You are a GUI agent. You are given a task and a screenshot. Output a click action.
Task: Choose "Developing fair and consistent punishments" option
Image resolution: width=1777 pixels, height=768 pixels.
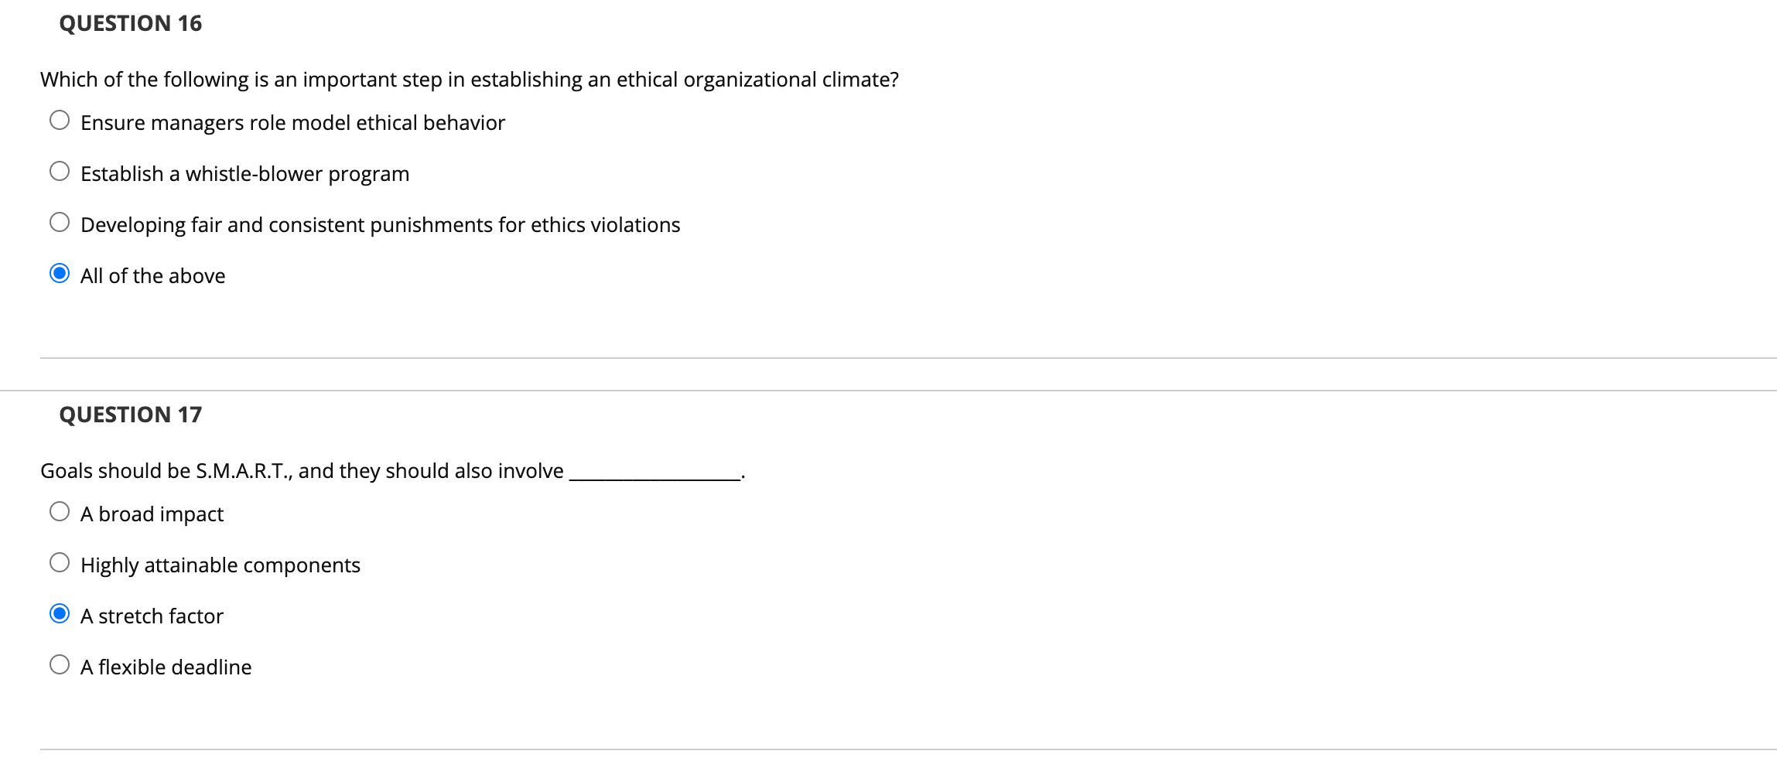point(59,222)
